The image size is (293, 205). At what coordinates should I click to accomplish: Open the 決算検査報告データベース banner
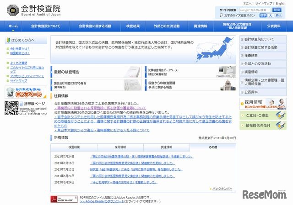(x=190, y=72)
